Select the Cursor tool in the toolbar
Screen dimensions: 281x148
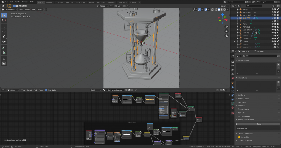[x=4, y=20]
